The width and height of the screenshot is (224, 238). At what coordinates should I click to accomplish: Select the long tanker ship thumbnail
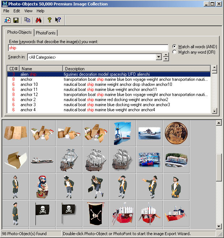(x=42, y=160)
